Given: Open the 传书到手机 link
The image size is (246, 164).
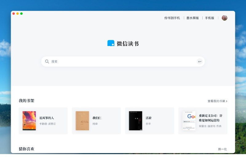Looking at the screenshot, I should pos(172,18).
